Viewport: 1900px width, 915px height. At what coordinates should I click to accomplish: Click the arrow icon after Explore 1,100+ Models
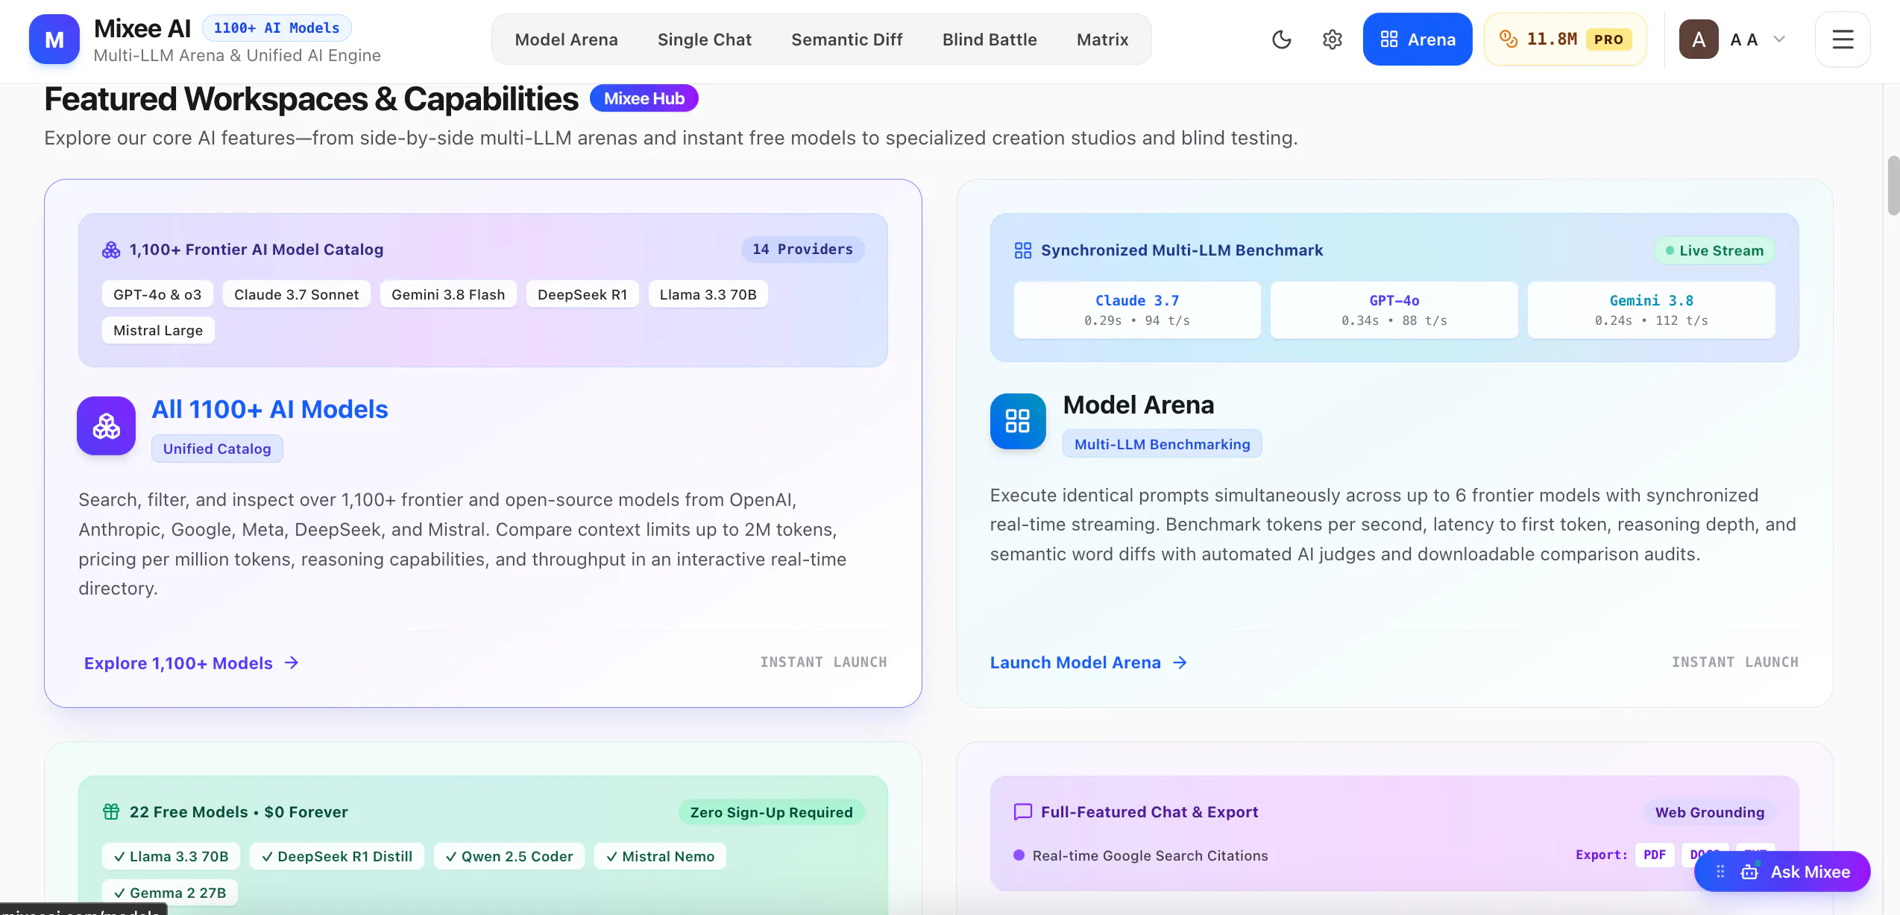[292, 662]
